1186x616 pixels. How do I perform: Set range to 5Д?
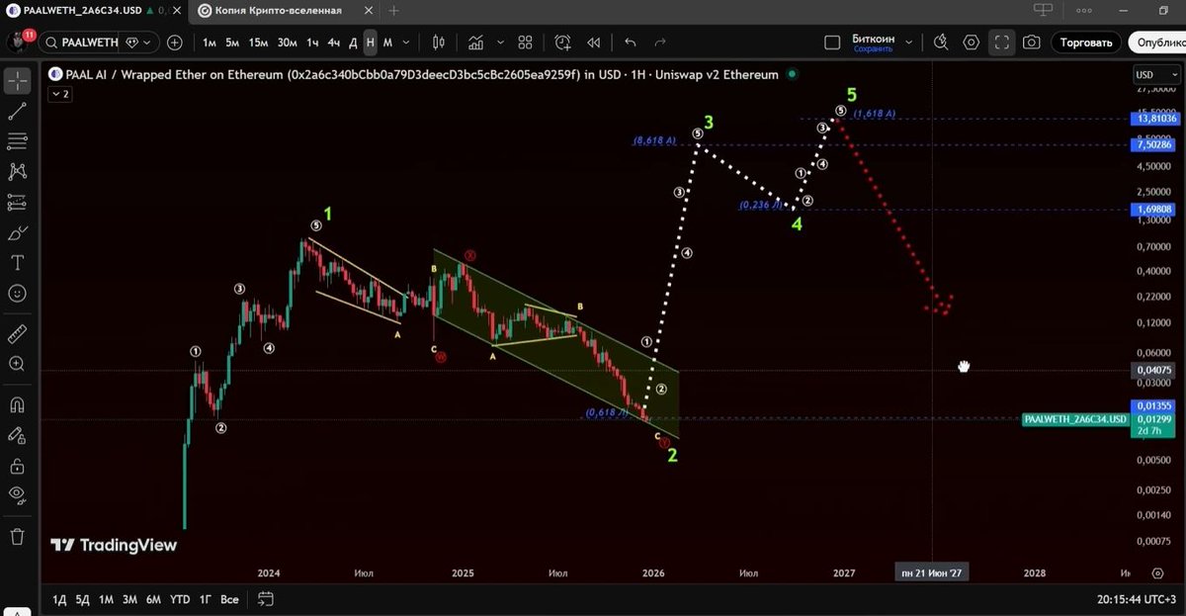point(83,599)
